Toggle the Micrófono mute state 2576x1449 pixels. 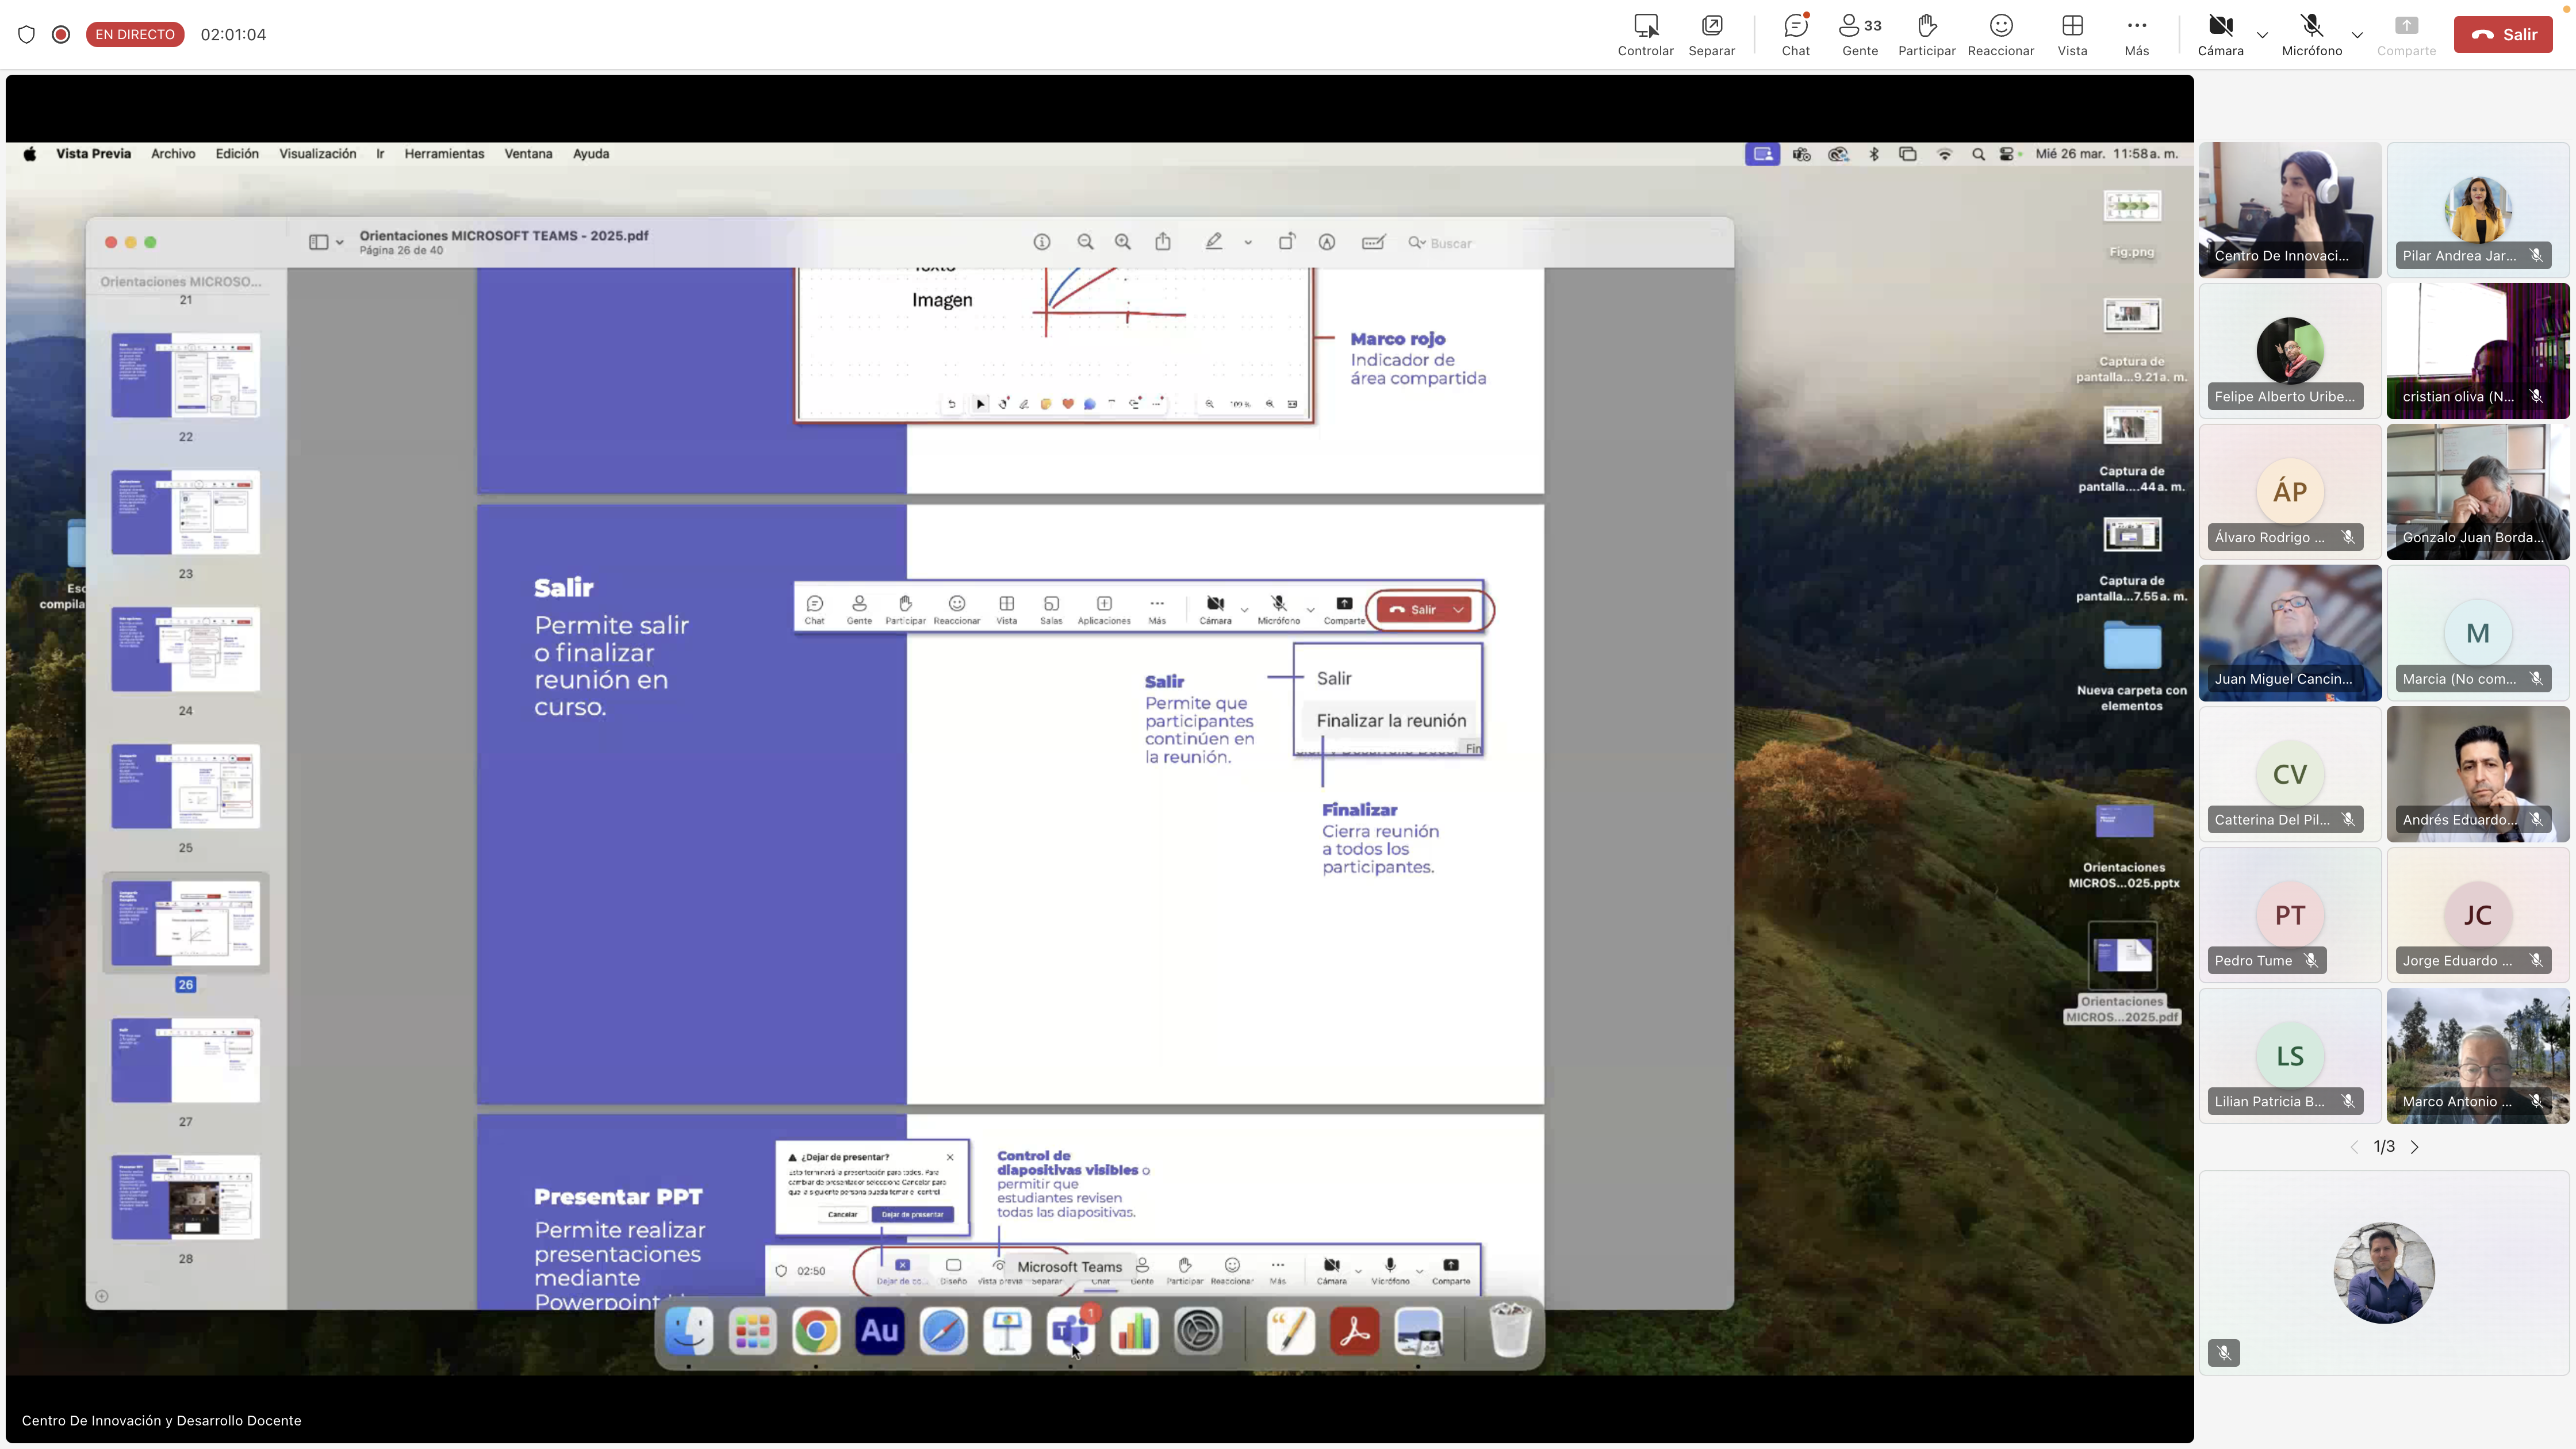[2311, 34]
